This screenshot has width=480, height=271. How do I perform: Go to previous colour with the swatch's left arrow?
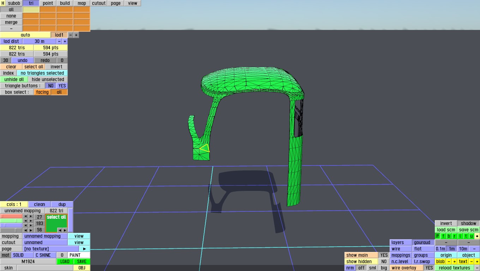(60, 230)
